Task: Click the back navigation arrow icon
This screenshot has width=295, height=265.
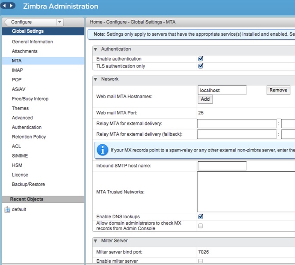Action: (5, 6)
